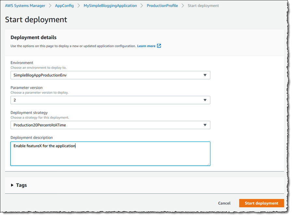Click the 'Choose a parameter version to deploy.' hint
Viewport: 293px width, 217px height.
pyautogui.click(x=39, y=93)
